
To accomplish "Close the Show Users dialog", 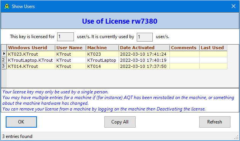I will [234, 6].
